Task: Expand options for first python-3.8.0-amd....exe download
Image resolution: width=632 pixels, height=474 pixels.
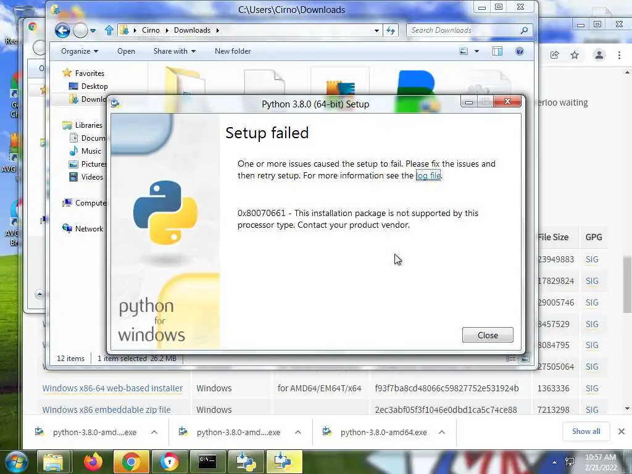Action: click(154, 432)
